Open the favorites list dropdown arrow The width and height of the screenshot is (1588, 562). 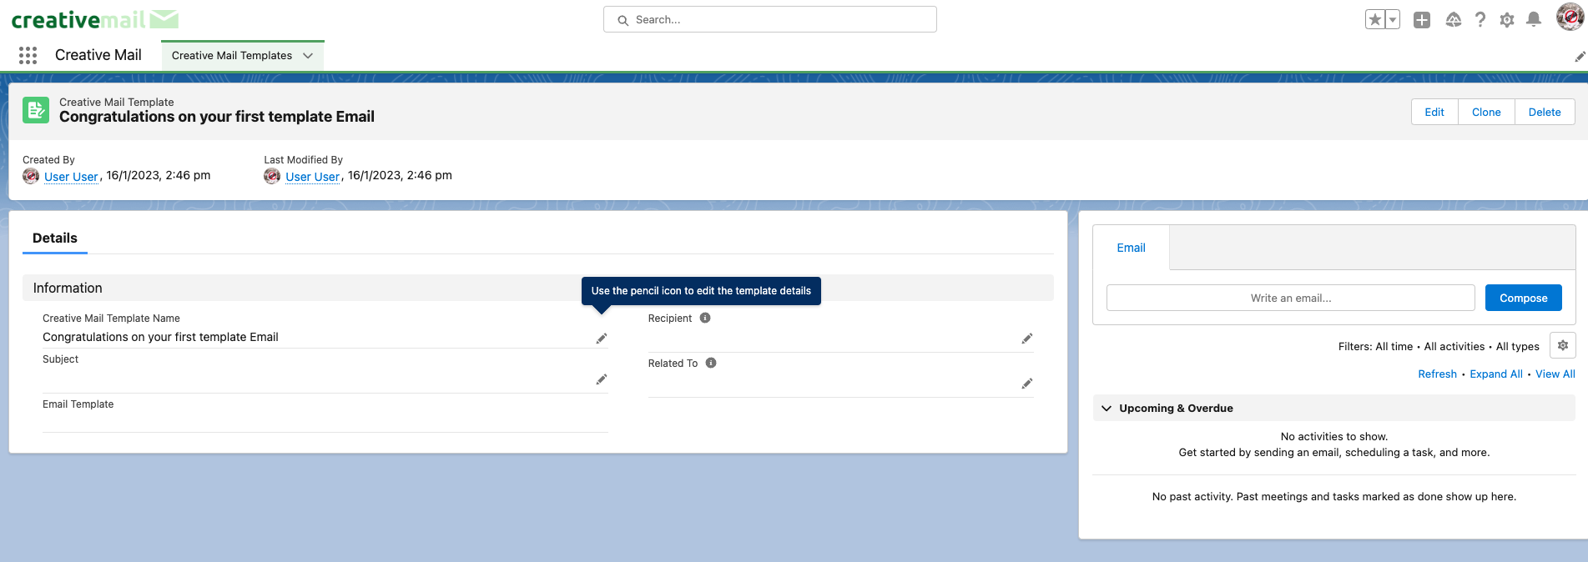(1393, 19)
